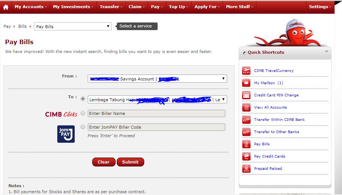
Task: Open the View All Accounts list icon
Action: (x=246, y=107)
